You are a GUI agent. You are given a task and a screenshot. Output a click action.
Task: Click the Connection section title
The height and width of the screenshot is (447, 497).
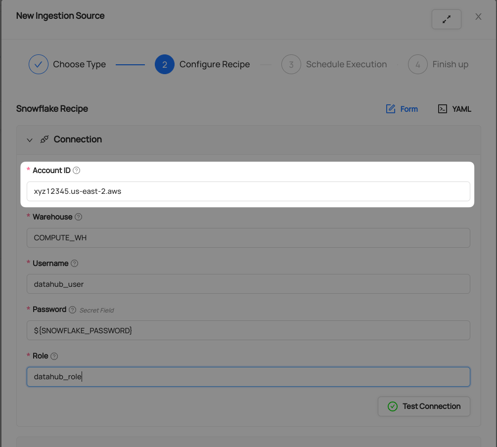point(78,139)
